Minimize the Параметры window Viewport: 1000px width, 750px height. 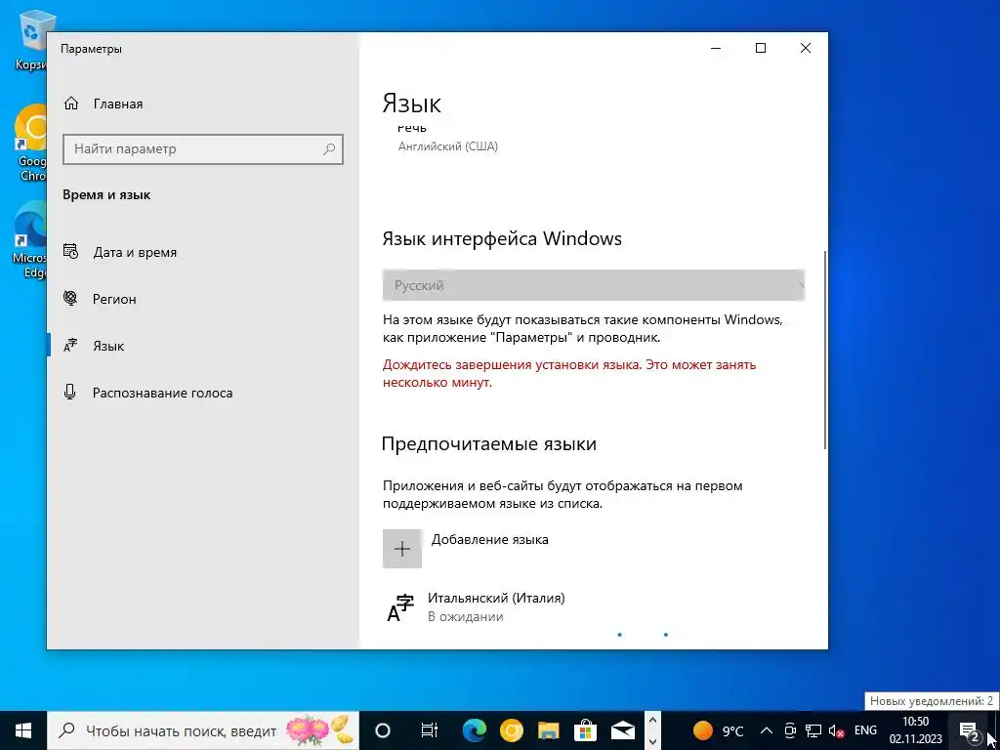(x=716, y=48)
